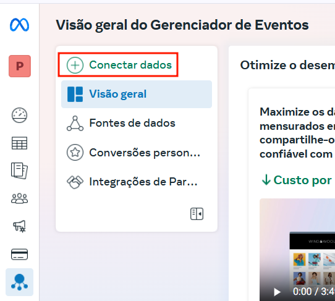Open advertising settings megaphone icon
Screen dimensions: 335x301
[19, 226]
